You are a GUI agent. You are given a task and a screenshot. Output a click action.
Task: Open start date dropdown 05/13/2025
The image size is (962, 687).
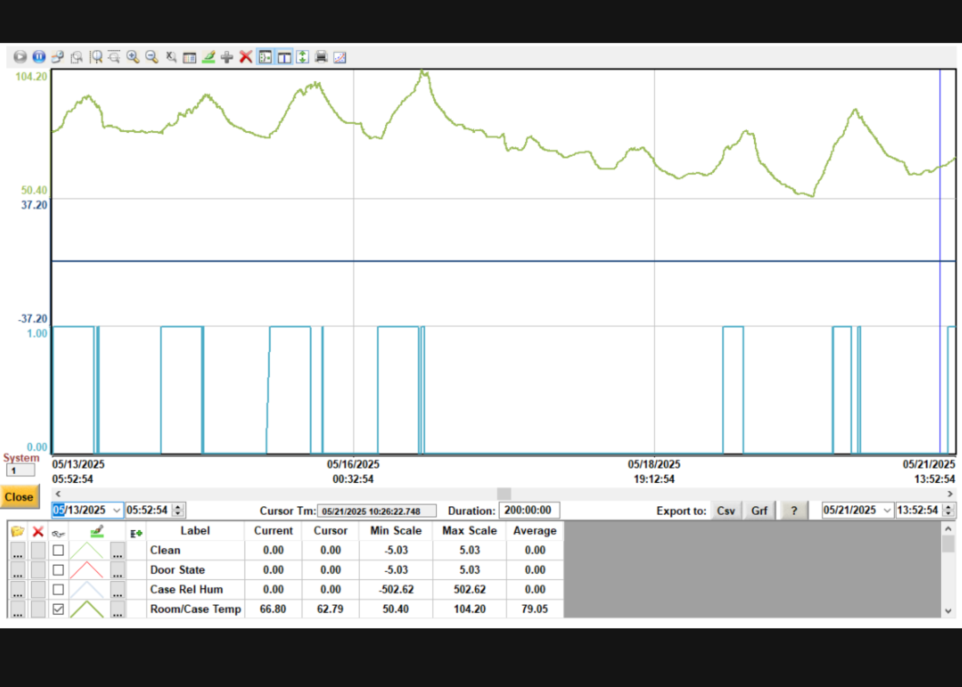[x=116, y=510]
